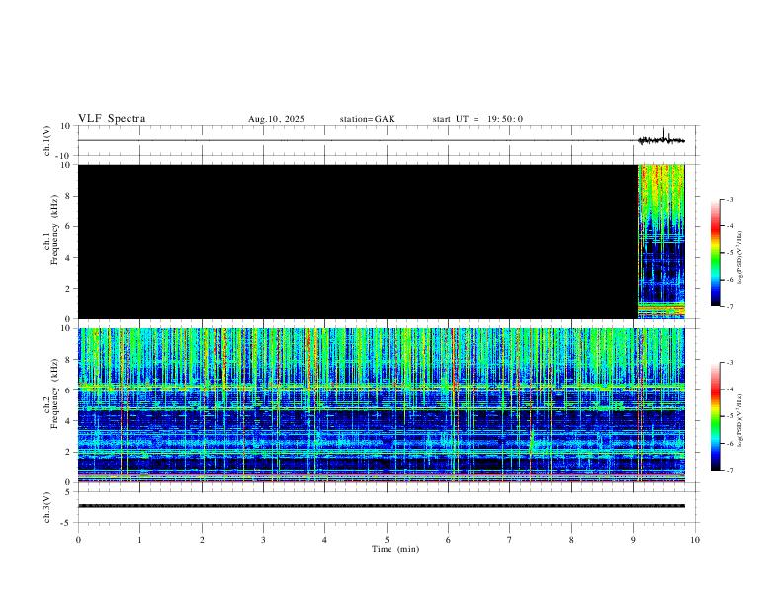Click the "5" tick on ch.3(V) axis
783x605 pixels.
click(x=68, y=492)
